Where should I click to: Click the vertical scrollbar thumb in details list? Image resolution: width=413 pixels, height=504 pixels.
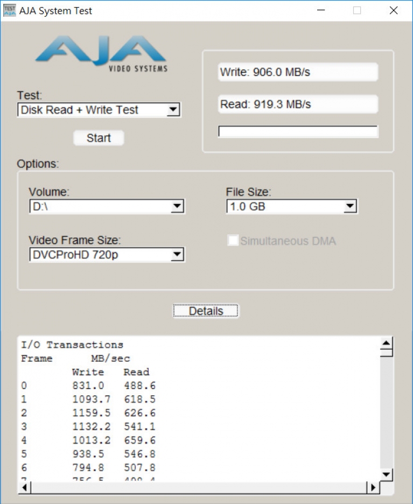click(386, 353)
